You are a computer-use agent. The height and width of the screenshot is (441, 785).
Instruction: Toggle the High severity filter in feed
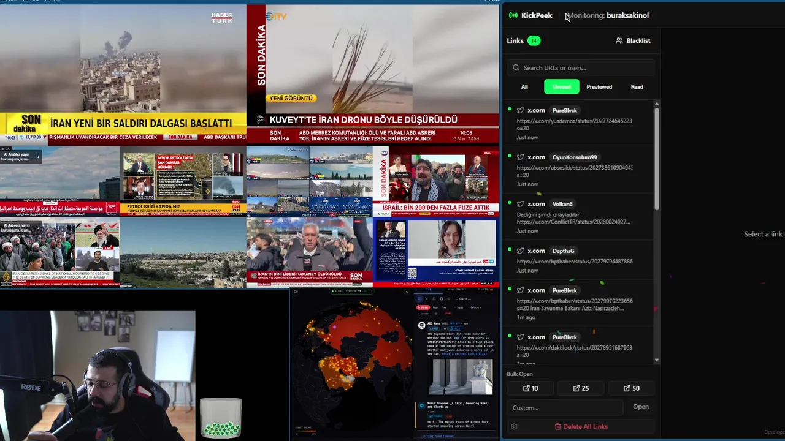point(435,307)
